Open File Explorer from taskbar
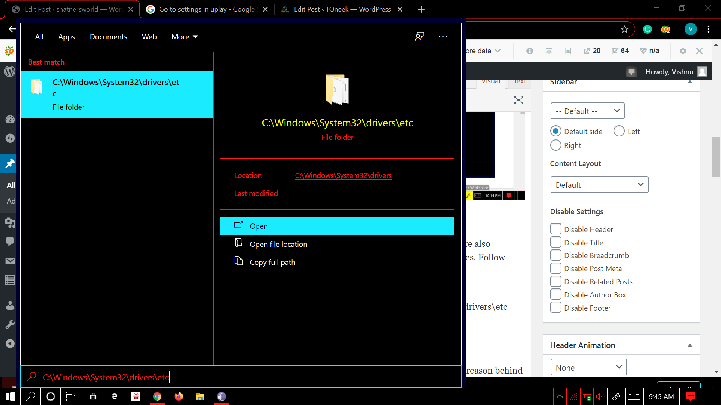 (200, 396)
